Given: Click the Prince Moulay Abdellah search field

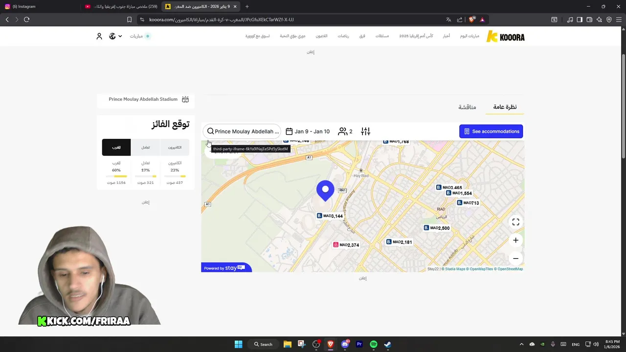Looking at the screenshot, I should tap(243, 132).
